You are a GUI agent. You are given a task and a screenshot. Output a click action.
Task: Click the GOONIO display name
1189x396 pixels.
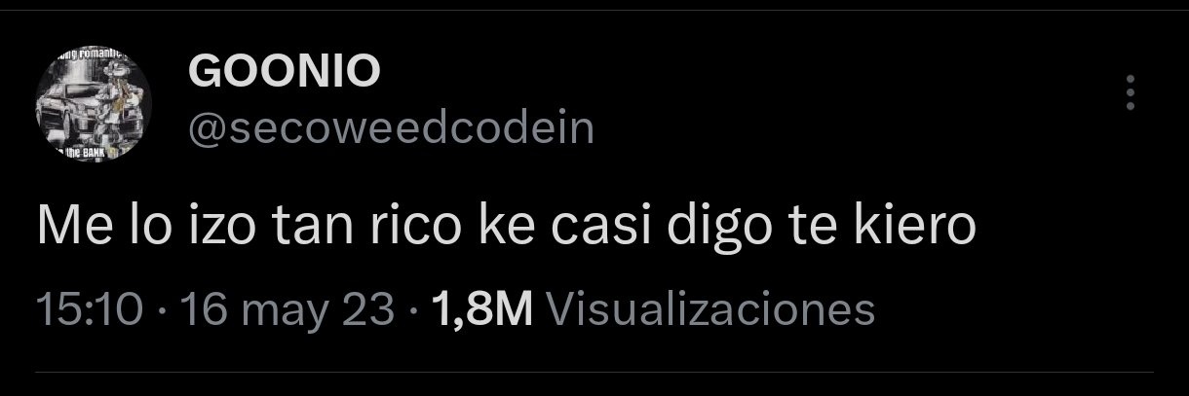click(x=284, y=70)
